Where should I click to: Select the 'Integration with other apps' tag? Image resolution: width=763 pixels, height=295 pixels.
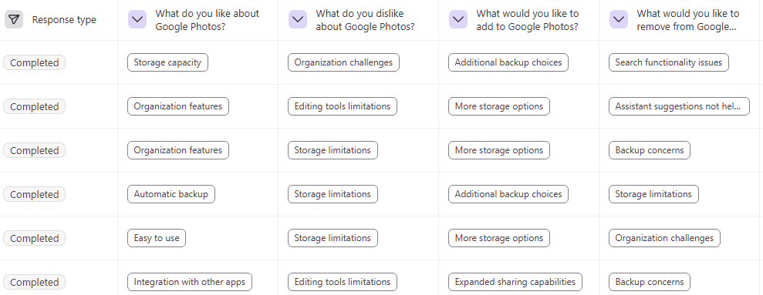[189, 282]
